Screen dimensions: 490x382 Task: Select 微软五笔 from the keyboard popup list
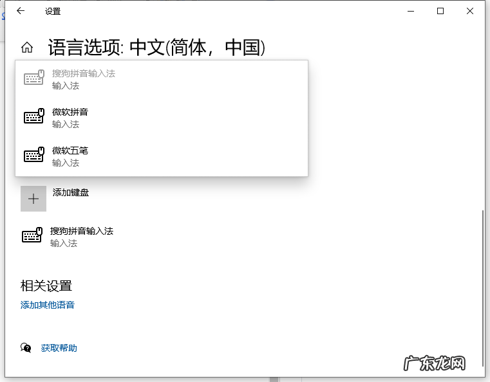[162, 157]
